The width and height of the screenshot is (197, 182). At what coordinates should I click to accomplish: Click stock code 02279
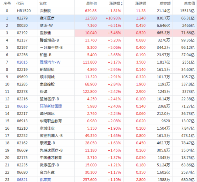22,18
